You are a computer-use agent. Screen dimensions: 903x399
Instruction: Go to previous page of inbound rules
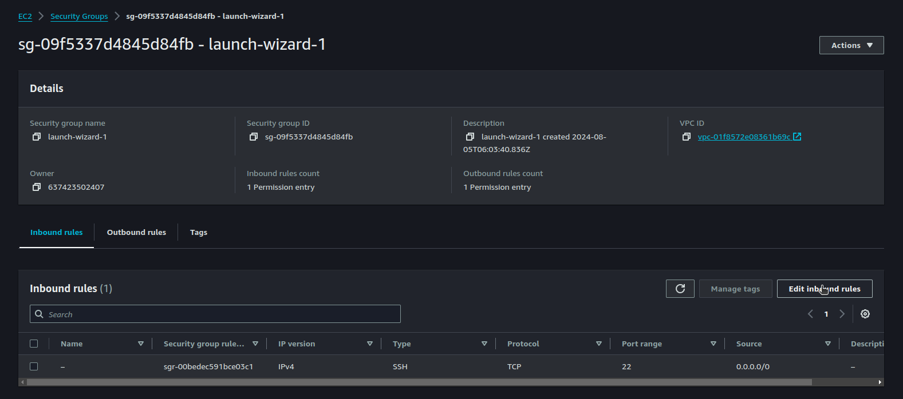810,314
